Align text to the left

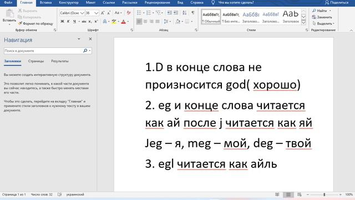[139, 22]
